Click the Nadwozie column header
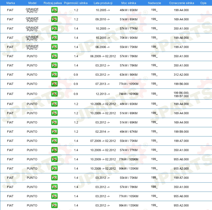Viewport: 212px width, 210px height. point(155,3)
